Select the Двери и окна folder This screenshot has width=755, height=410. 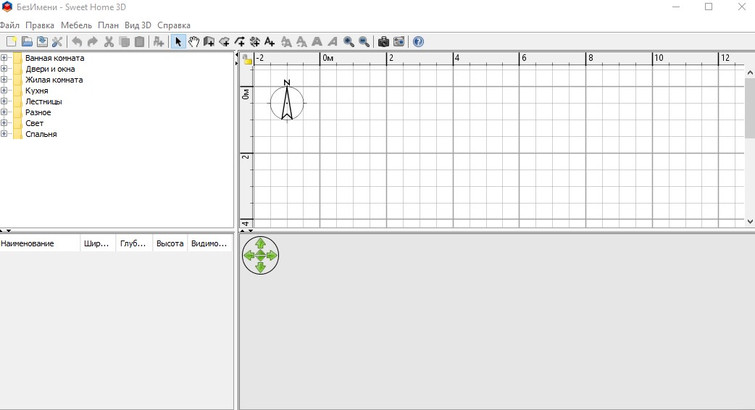(x=50, y=69)
